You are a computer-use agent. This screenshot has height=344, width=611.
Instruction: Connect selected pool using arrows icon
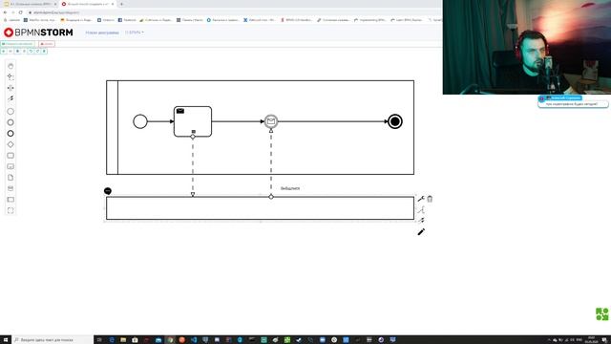pyautogui.click(x=421, y=221)
